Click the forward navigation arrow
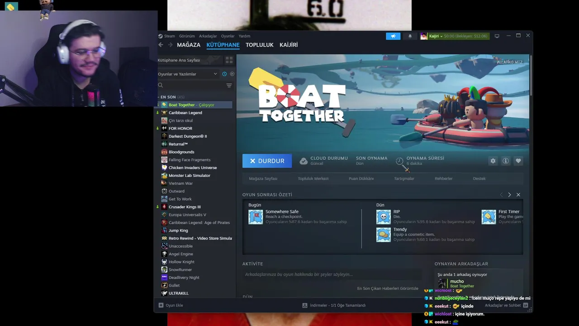This screenshot has width=579, height=326. pos(170,45)
